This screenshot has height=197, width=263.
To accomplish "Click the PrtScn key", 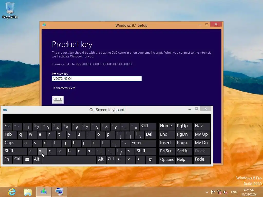I will coord(167,151).
